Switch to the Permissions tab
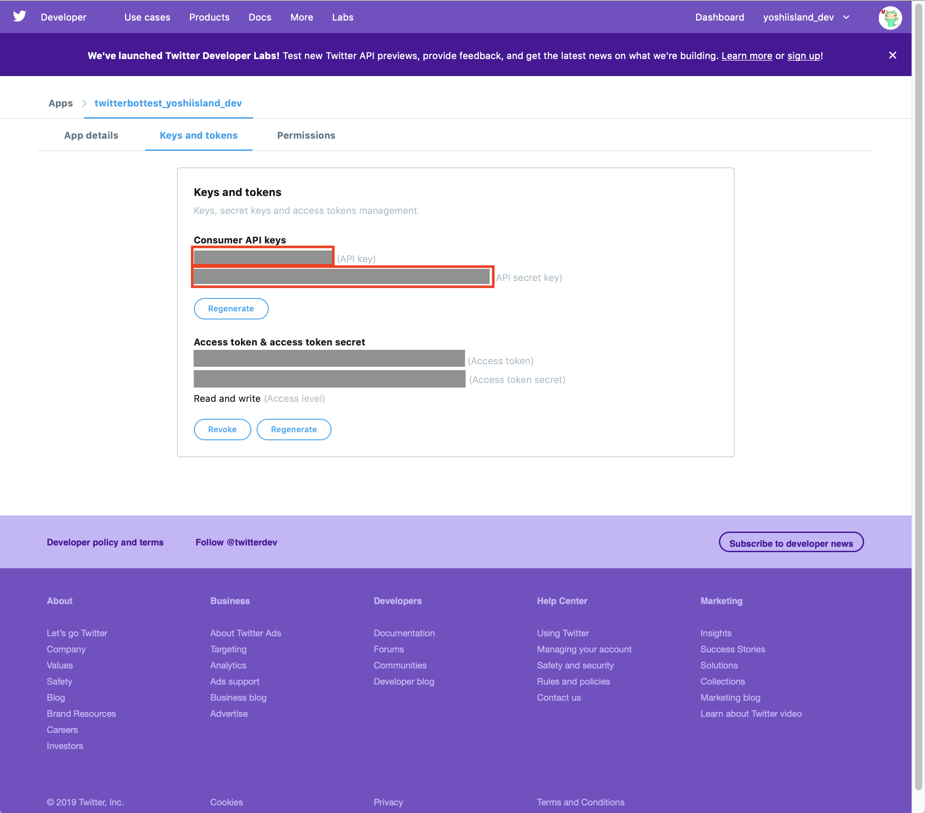Screen dimensions: 925x813 click(306, 135)
